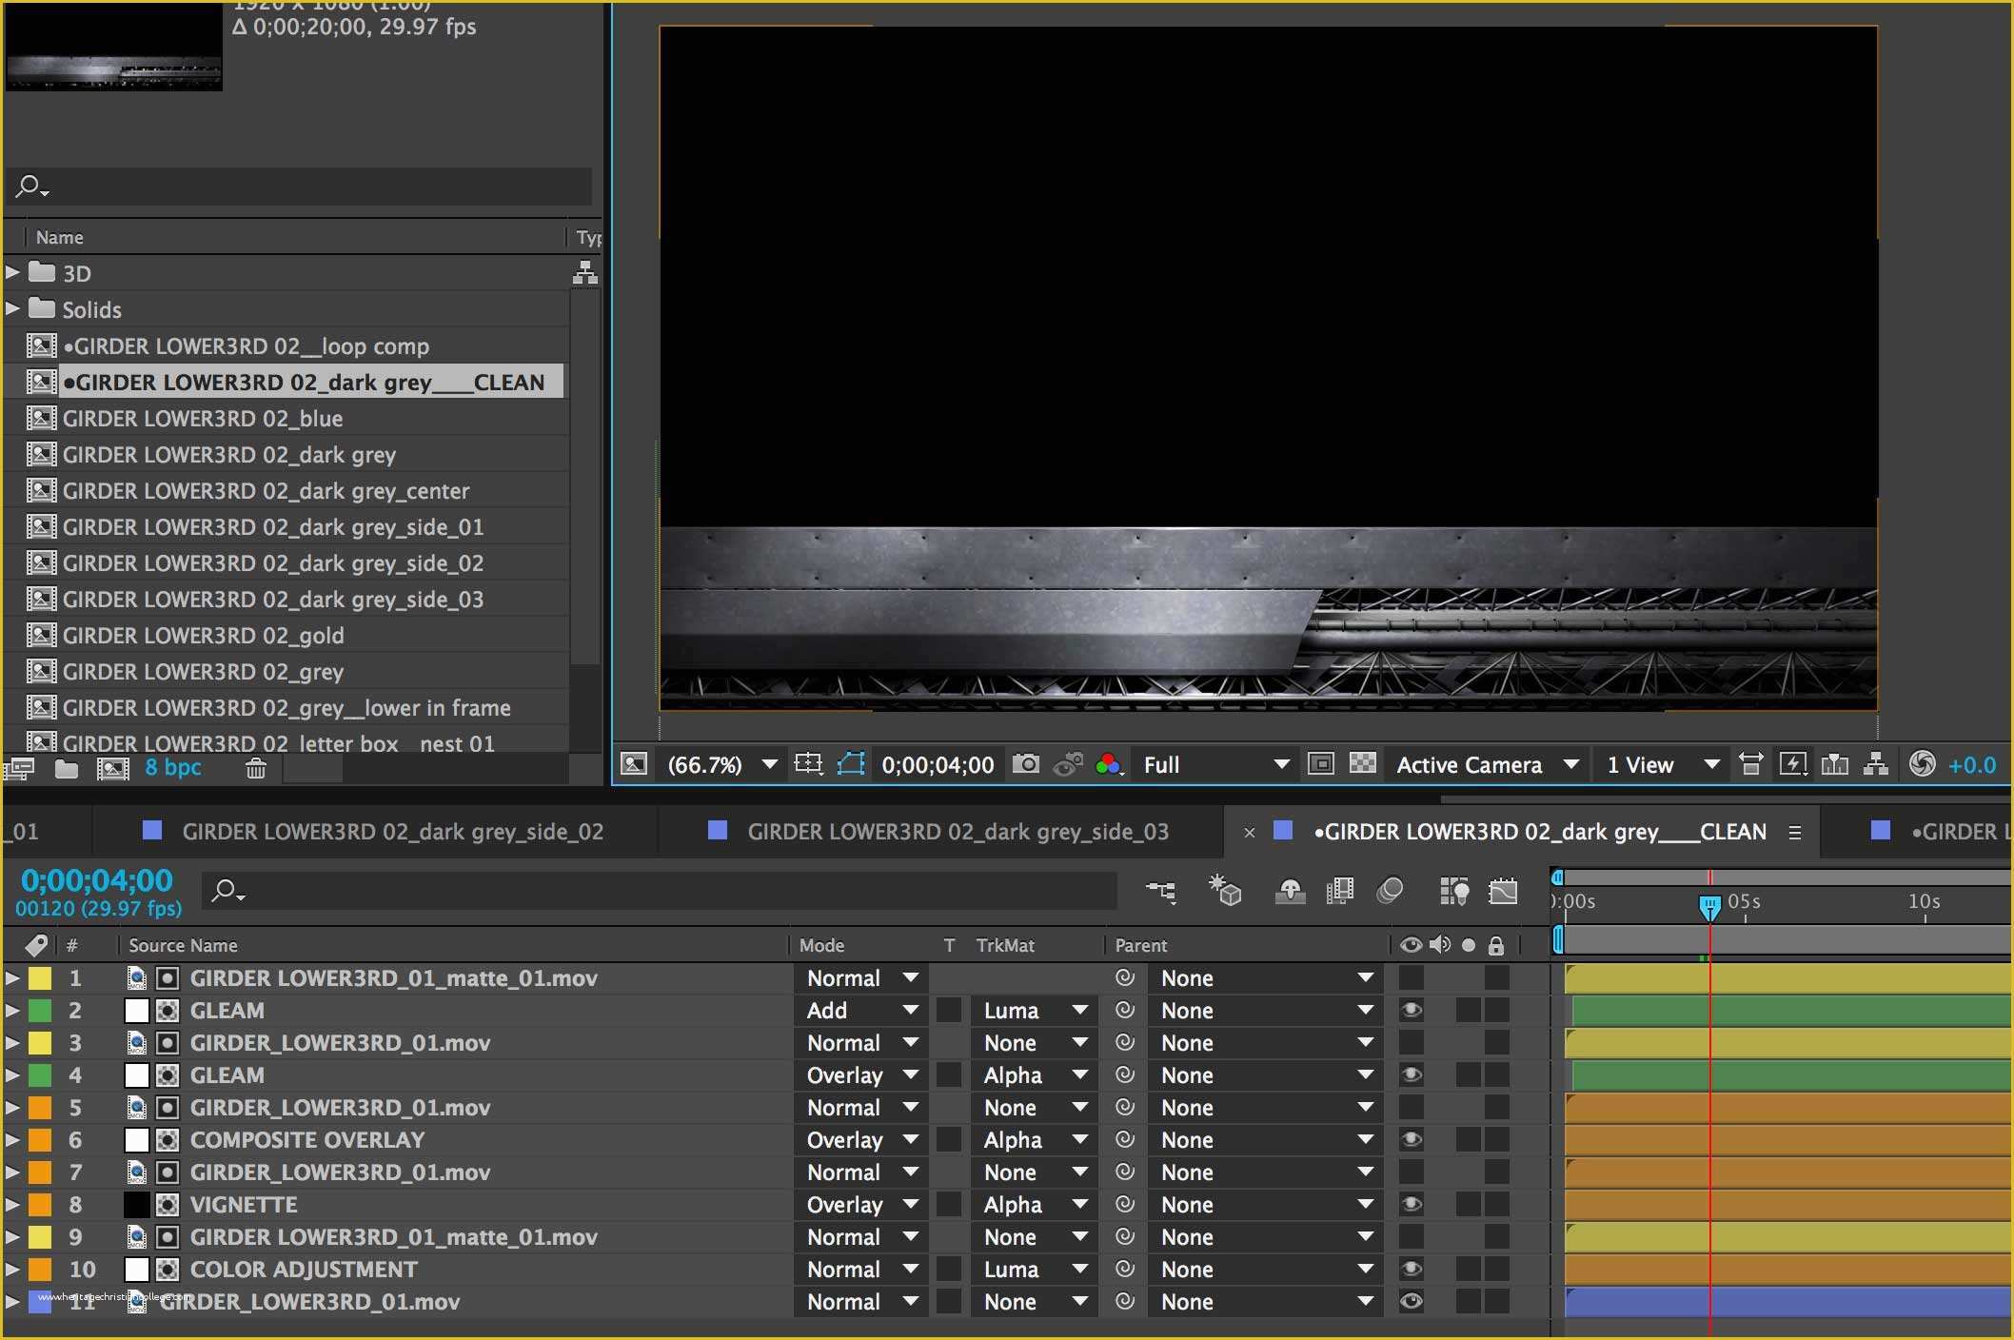Open blend mode dropdown for GLEAM layer 2

click(861, 1010)
